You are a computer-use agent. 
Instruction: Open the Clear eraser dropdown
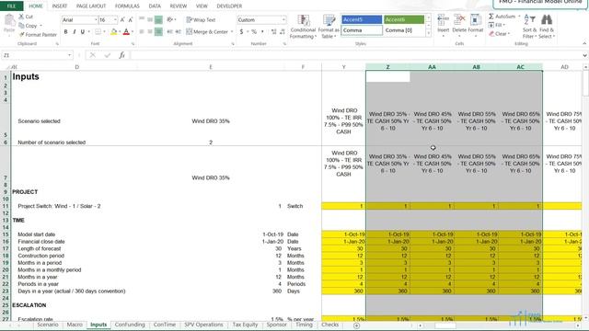500,34
